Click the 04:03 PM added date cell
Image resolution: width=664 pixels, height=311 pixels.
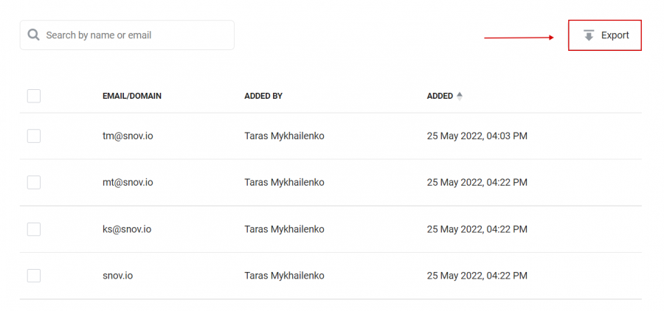pos(477,136)
